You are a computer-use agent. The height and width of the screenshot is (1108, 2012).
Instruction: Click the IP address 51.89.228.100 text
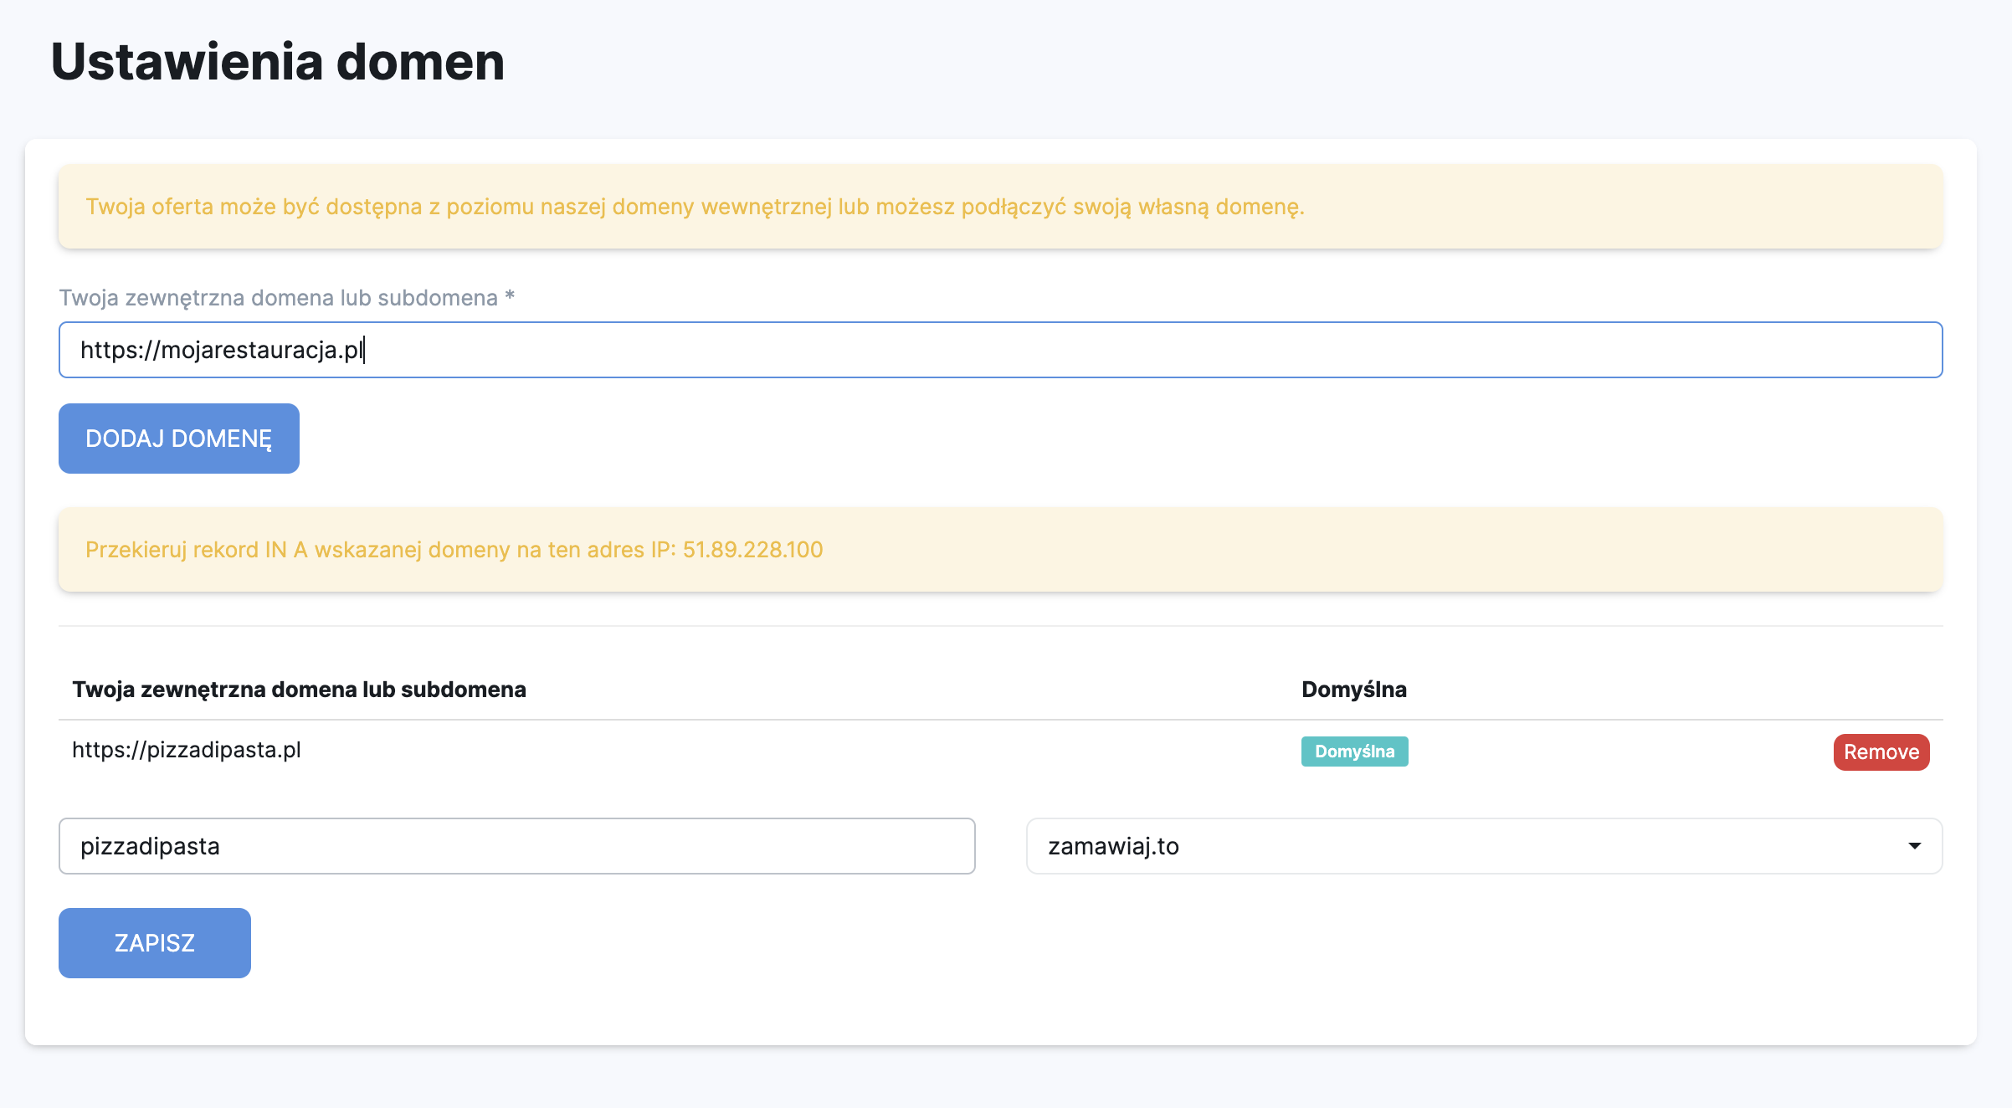752,550
